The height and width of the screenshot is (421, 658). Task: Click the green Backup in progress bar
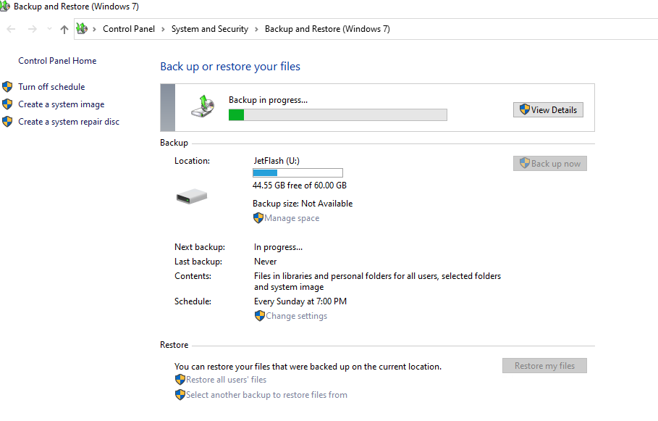click(x=338, y=114)
